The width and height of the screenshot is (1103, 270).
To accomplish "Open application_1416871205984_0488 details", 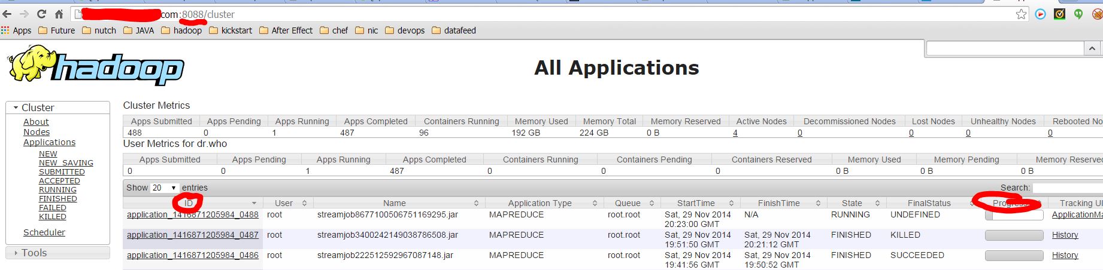I will [192, 215].
